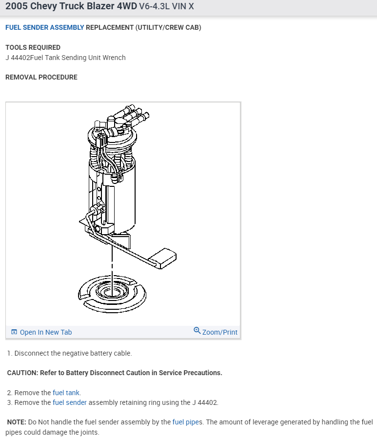Screen dimensions: 377x441
Task: Click the NOTE about handling fuel pipes
Action: coord(189,427)
